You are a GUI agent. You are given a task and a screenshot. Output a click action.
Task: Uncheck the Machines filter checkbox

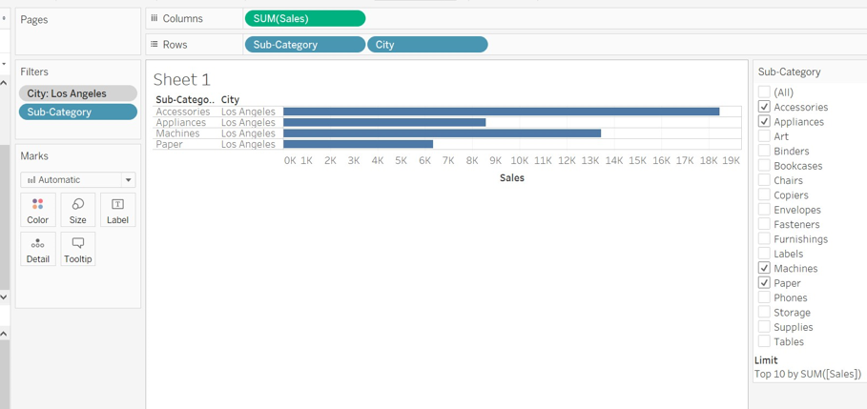click(764, 268)
